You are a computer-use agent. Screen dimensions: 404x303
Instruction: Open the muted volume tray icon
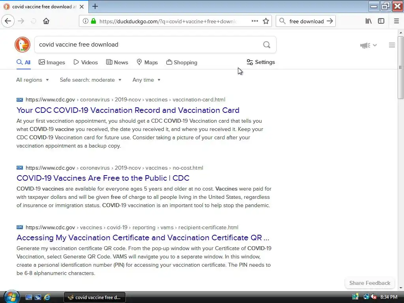coord(374,297)
